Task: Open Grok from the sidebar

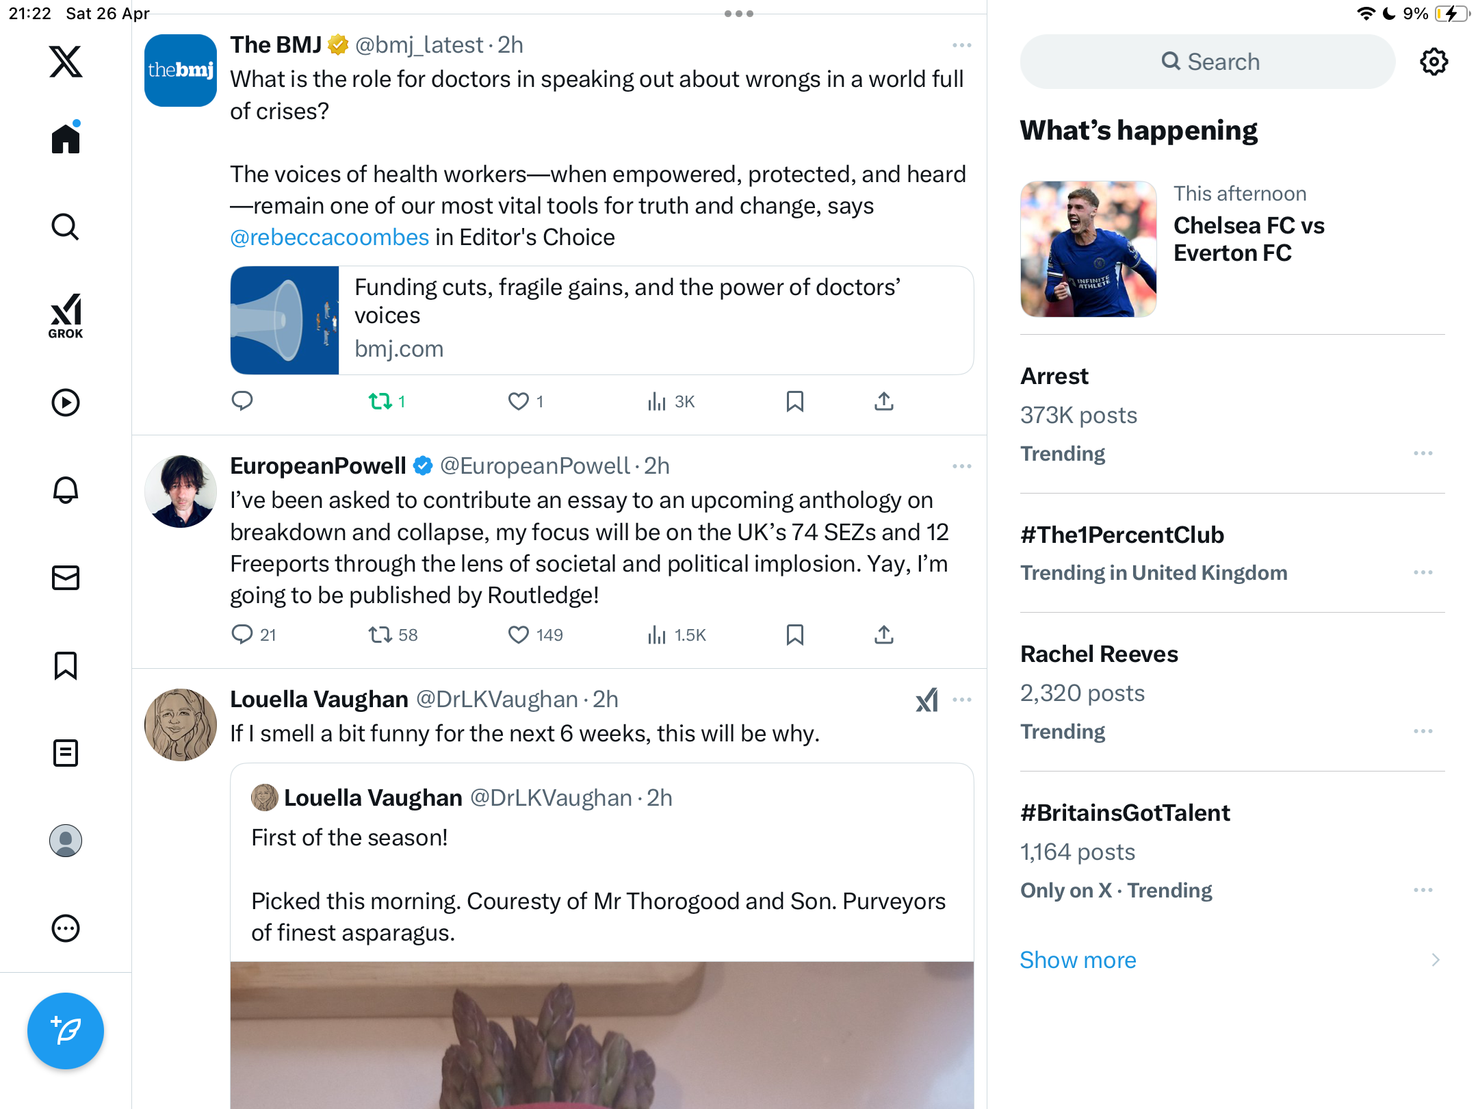Action: (x=66, y=316)
